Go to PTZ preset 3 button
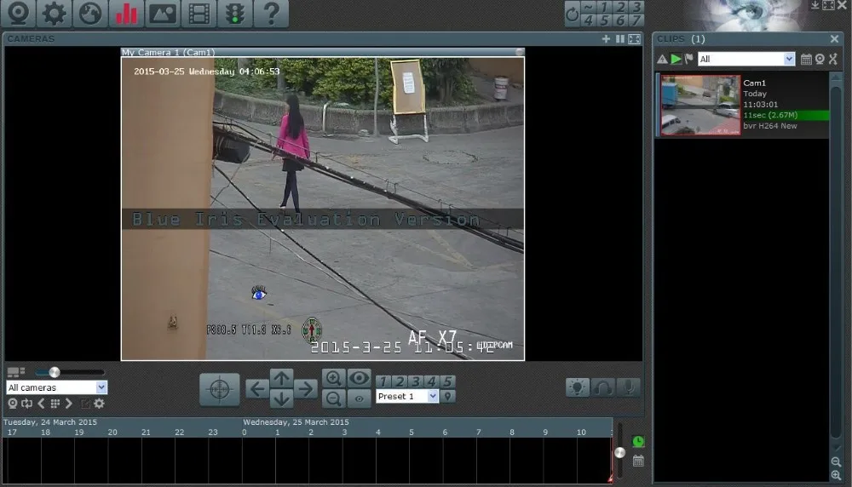852x487 pixels. tap(416, 381)
